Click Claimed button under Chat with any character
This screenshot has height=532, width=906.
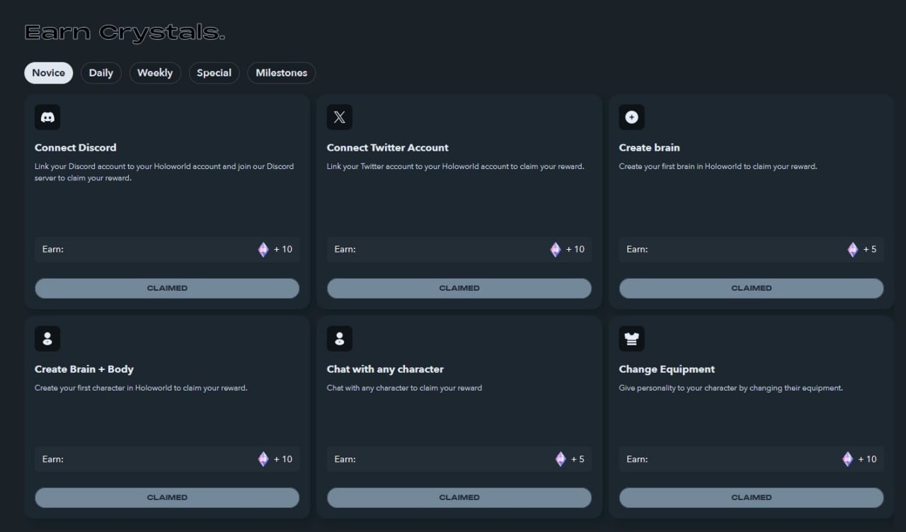459,497
